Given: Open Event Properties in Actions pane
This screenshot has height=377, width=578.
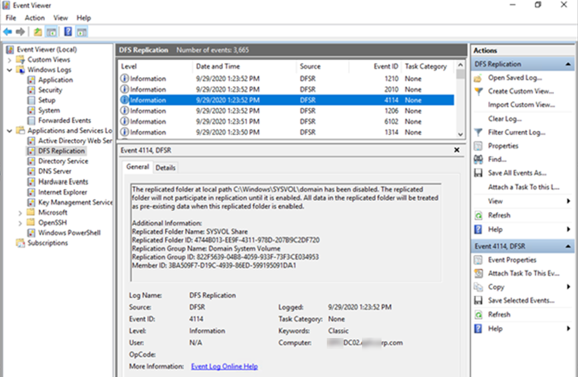Looking at the screenshot, I should tap(511, 260).
